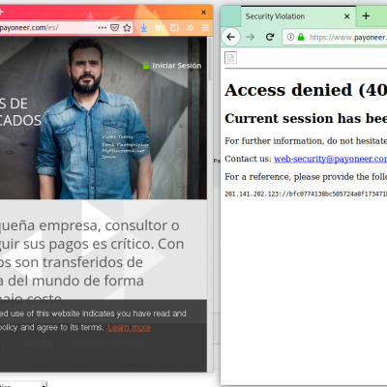Viewport: 387px width, 387px height.
Task: Open page actions three-dot menu
Action: pyautogui.click(x=103, y=28)
